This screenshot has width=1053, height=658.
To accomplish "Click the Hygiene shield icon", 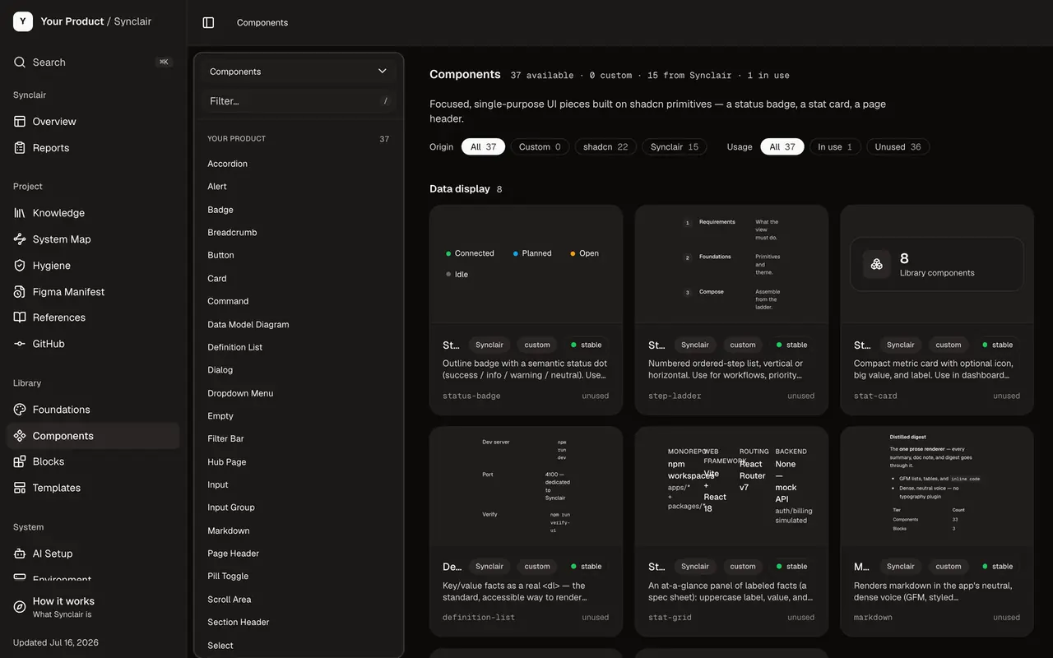I will 20,266.
